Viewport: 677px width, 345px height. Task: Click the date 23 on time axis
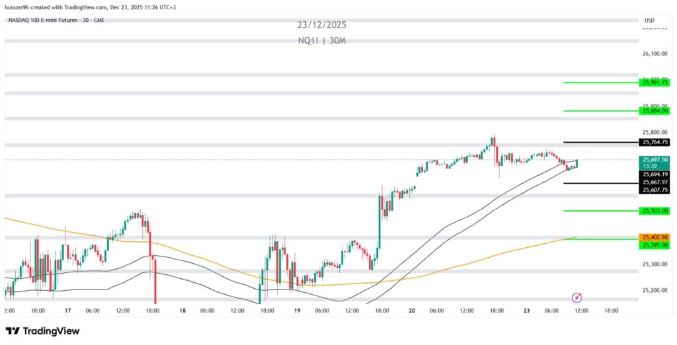pyautogui.click(x=527, y=310)
